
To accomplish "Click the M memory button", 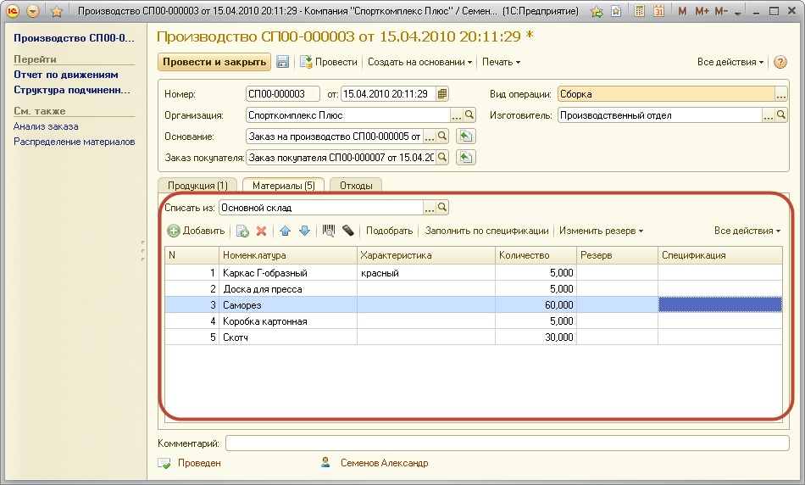I will click(682, 11).
